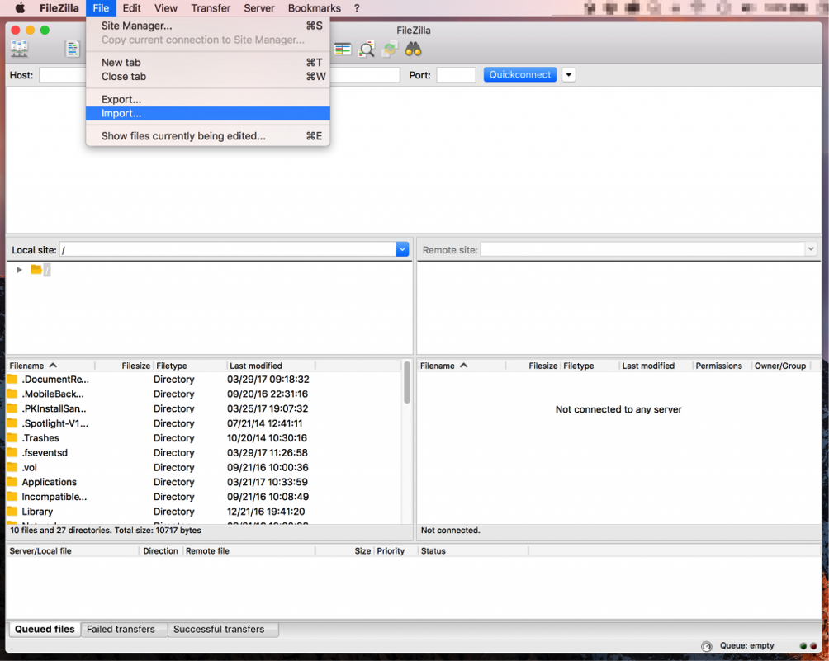Toggle synchronized browsing icon
Viewport: 829px width, 661px height.
[390, 50]
